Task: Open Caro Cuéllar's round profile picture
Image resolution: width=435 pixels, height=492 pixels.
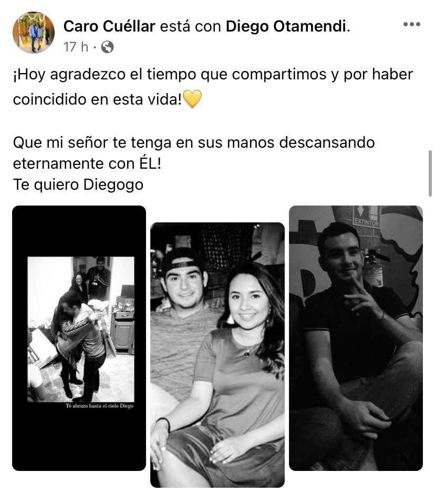Action: [34, 33]
